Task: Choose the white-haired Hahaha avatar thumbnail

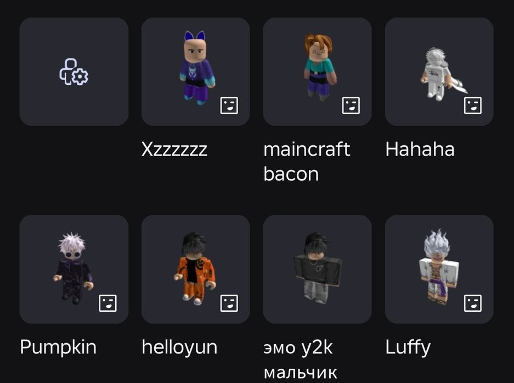Action: (x=439, y=72)
